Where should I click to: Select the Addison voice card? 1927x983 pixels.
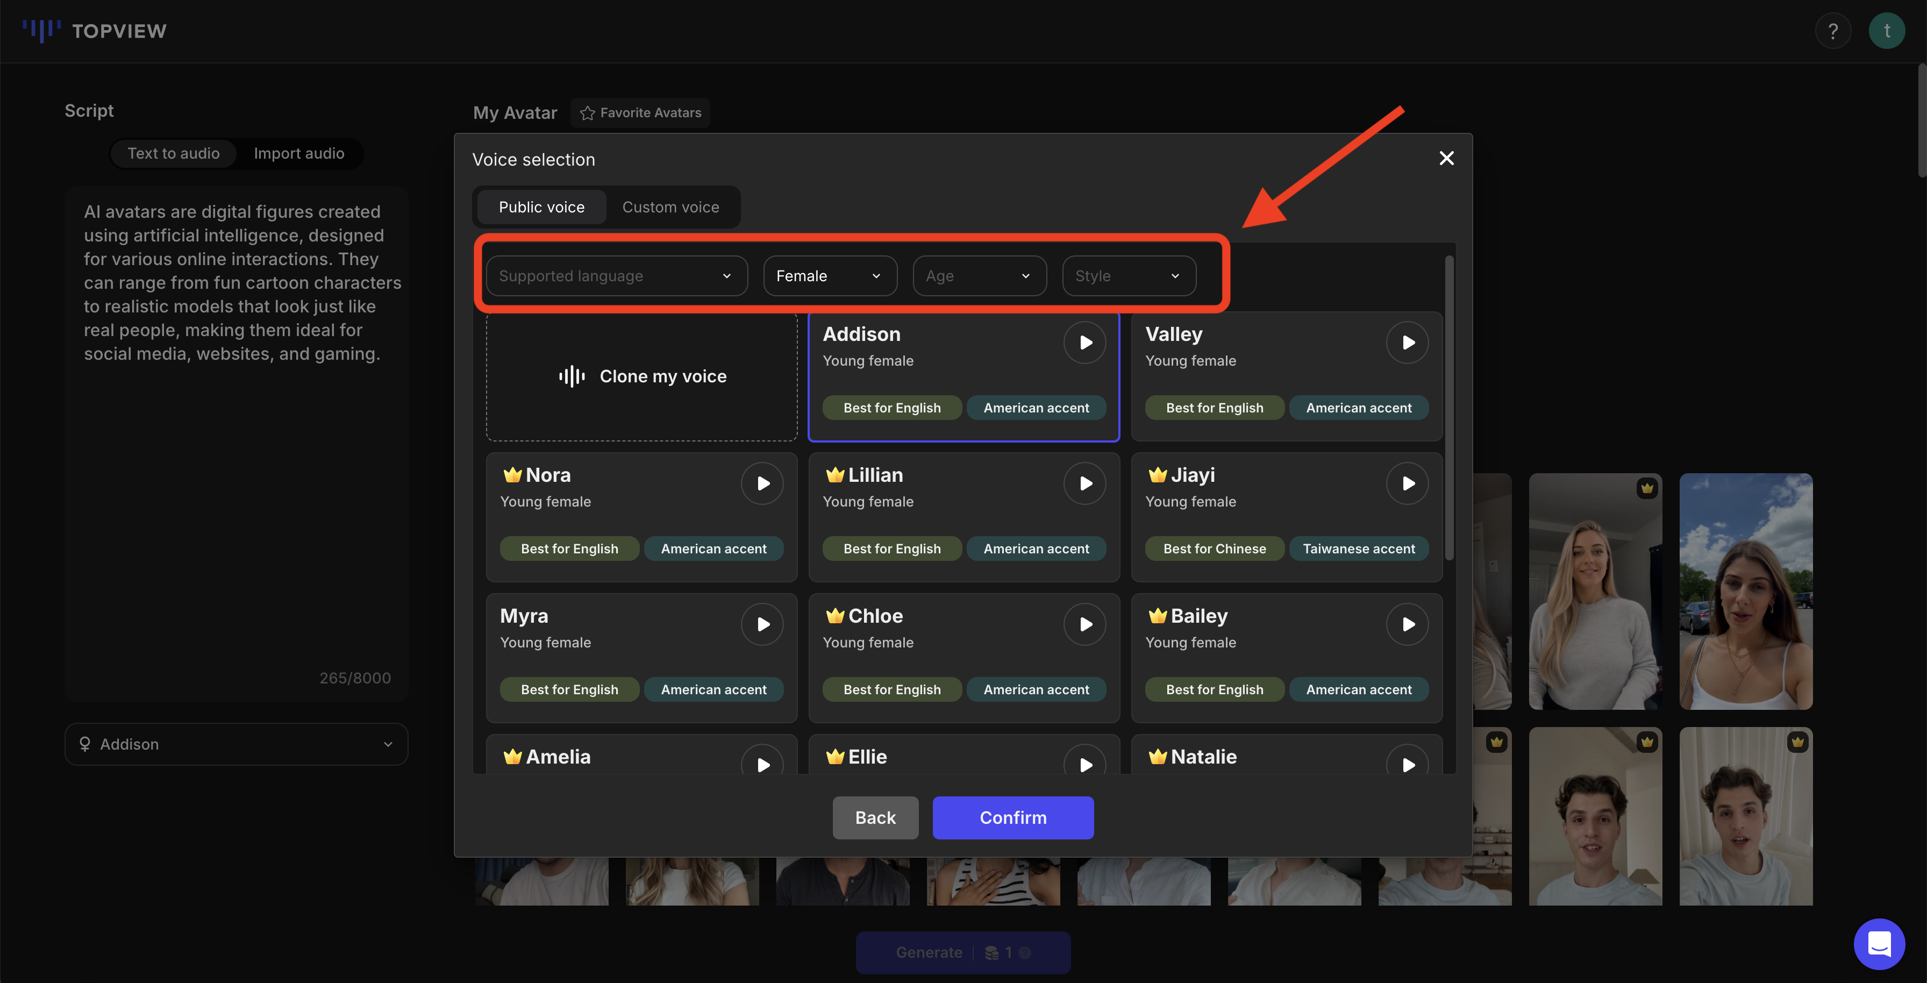point(963,376)
